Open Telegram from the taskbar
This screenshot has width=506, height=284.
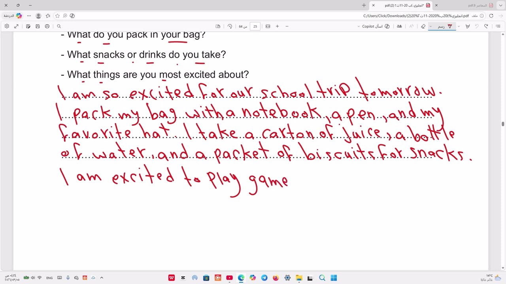[x=264, y=278]
